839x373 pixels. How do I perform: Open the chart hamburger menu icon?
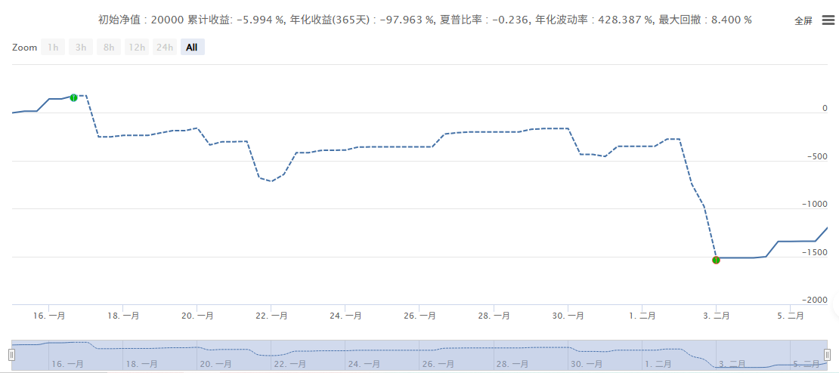coord(827,20)
